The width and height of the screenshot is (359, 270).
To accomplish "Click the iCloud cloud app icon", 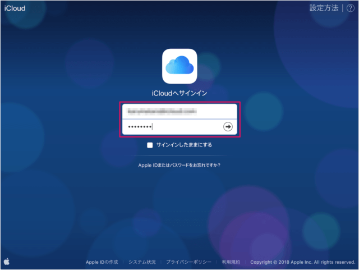I will tap(179, 66).
